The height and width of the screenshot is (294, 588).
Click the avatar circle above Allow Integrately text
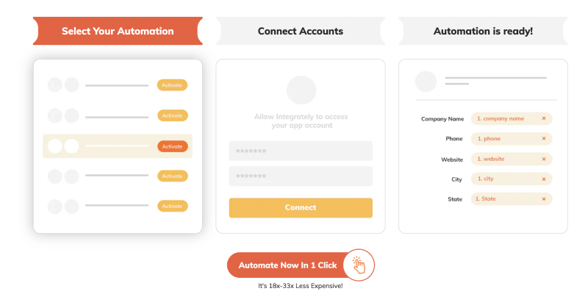coord(301,90)
